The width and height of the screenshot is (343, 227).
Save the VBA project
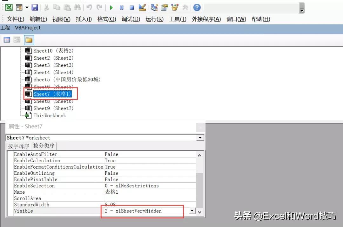click(x=34, y=7)
